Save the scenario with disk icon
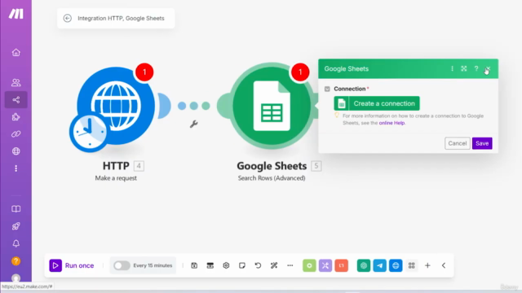Image resolution: width=522 pixels, height=293 pixels. (x=194, y=265)
